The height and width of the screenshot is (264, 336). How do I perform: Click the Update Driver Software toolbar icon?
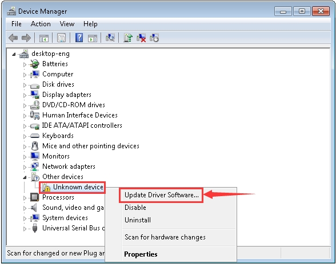tap(128, 38)
